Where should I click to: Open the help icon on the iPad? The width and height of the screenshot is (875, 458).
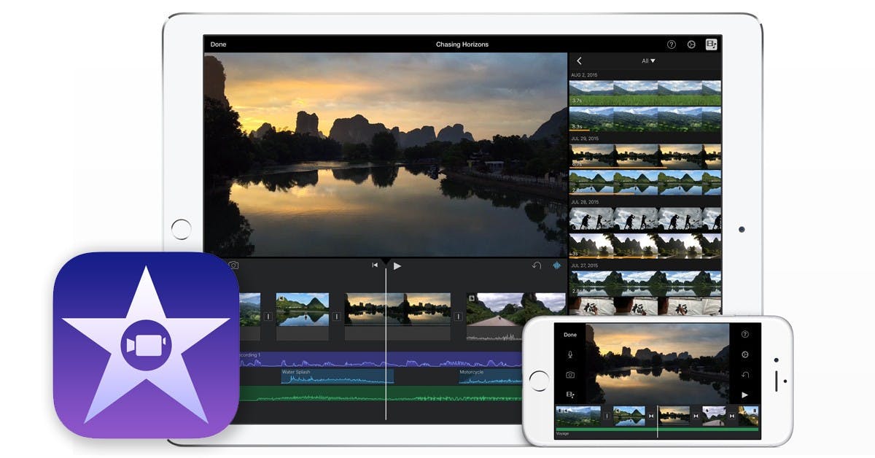click(x=672, y=44)
